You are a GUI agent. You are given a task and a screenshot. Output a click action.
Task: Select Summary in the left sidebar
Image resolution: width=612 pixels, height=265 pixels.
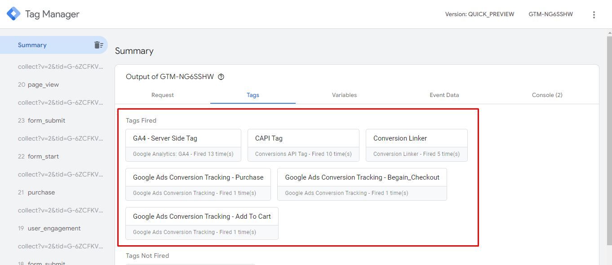pos(54,45)
